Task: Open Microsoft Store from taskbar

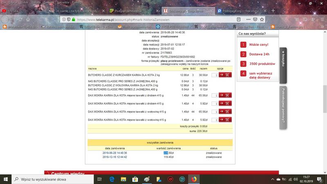Action: [135, 179]
